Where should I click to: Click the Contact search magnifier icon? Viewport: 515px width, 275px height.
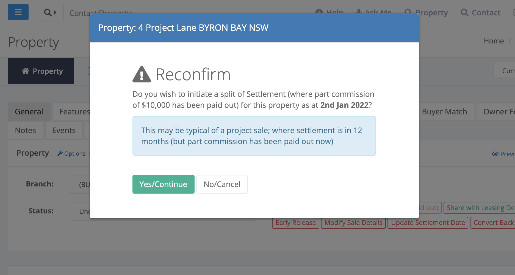coord(464,13)
